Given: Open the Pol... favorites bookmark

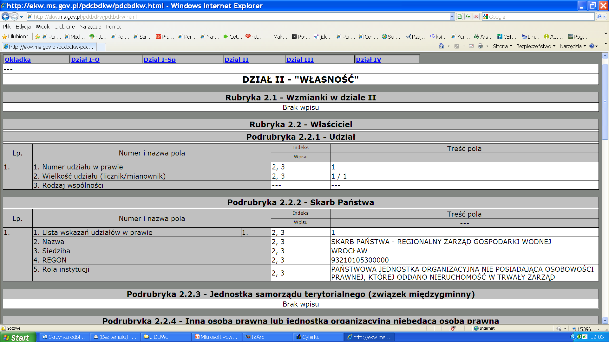Looking at the screenshot, I should 120,37.
